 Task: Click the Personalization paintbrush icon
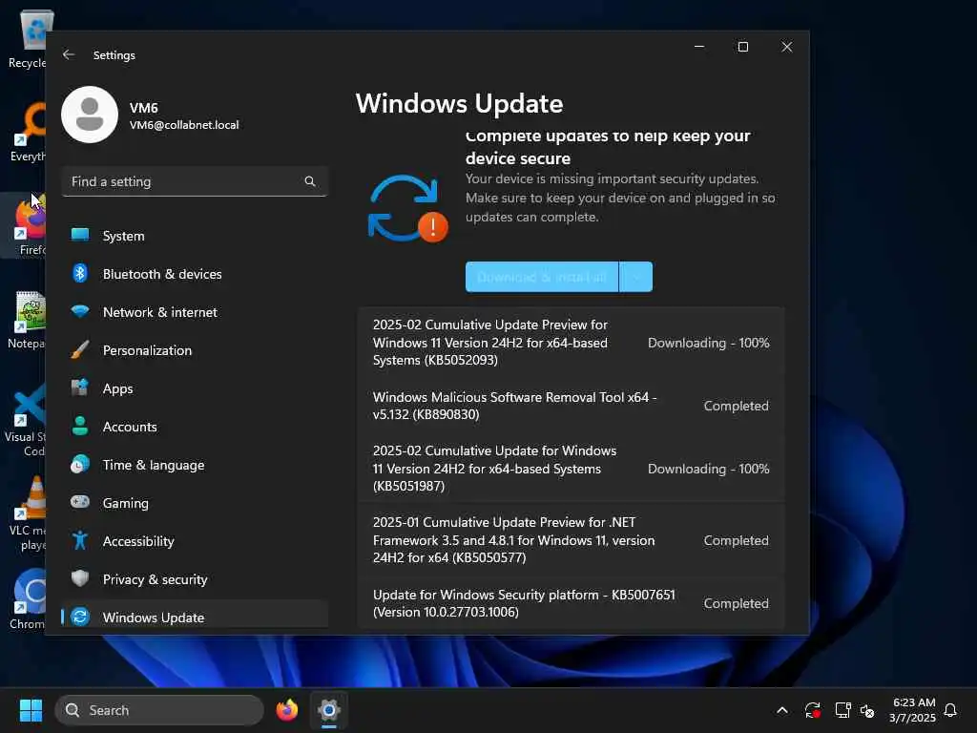pos(80,349)
